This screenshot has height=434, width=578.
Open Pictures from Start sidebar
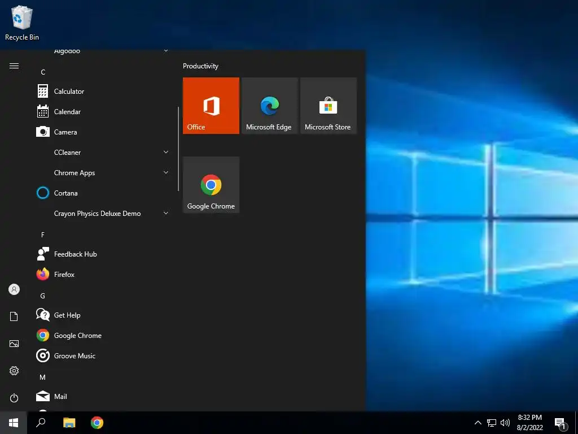coord(14,344)
